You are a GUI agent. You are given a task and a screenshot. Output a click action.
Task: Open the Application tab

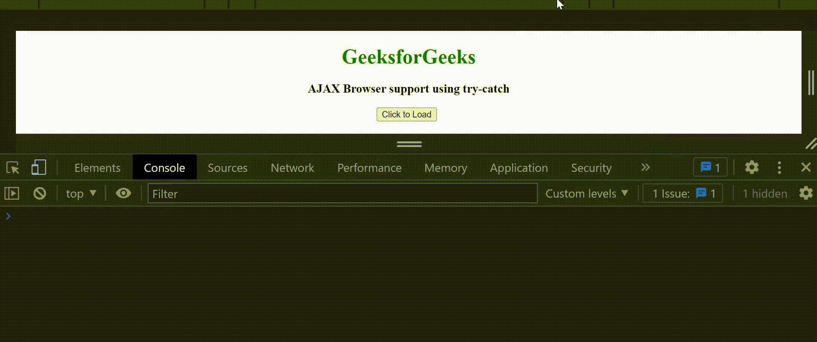point(519,168)
